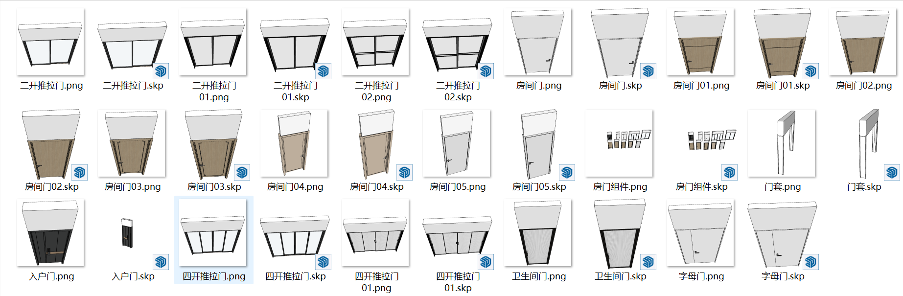Click the 门套.png door frame thumbnail

point(782,143)
